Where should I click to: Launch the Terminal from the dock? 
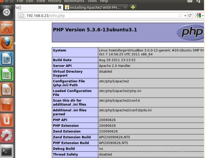(7, 151)
